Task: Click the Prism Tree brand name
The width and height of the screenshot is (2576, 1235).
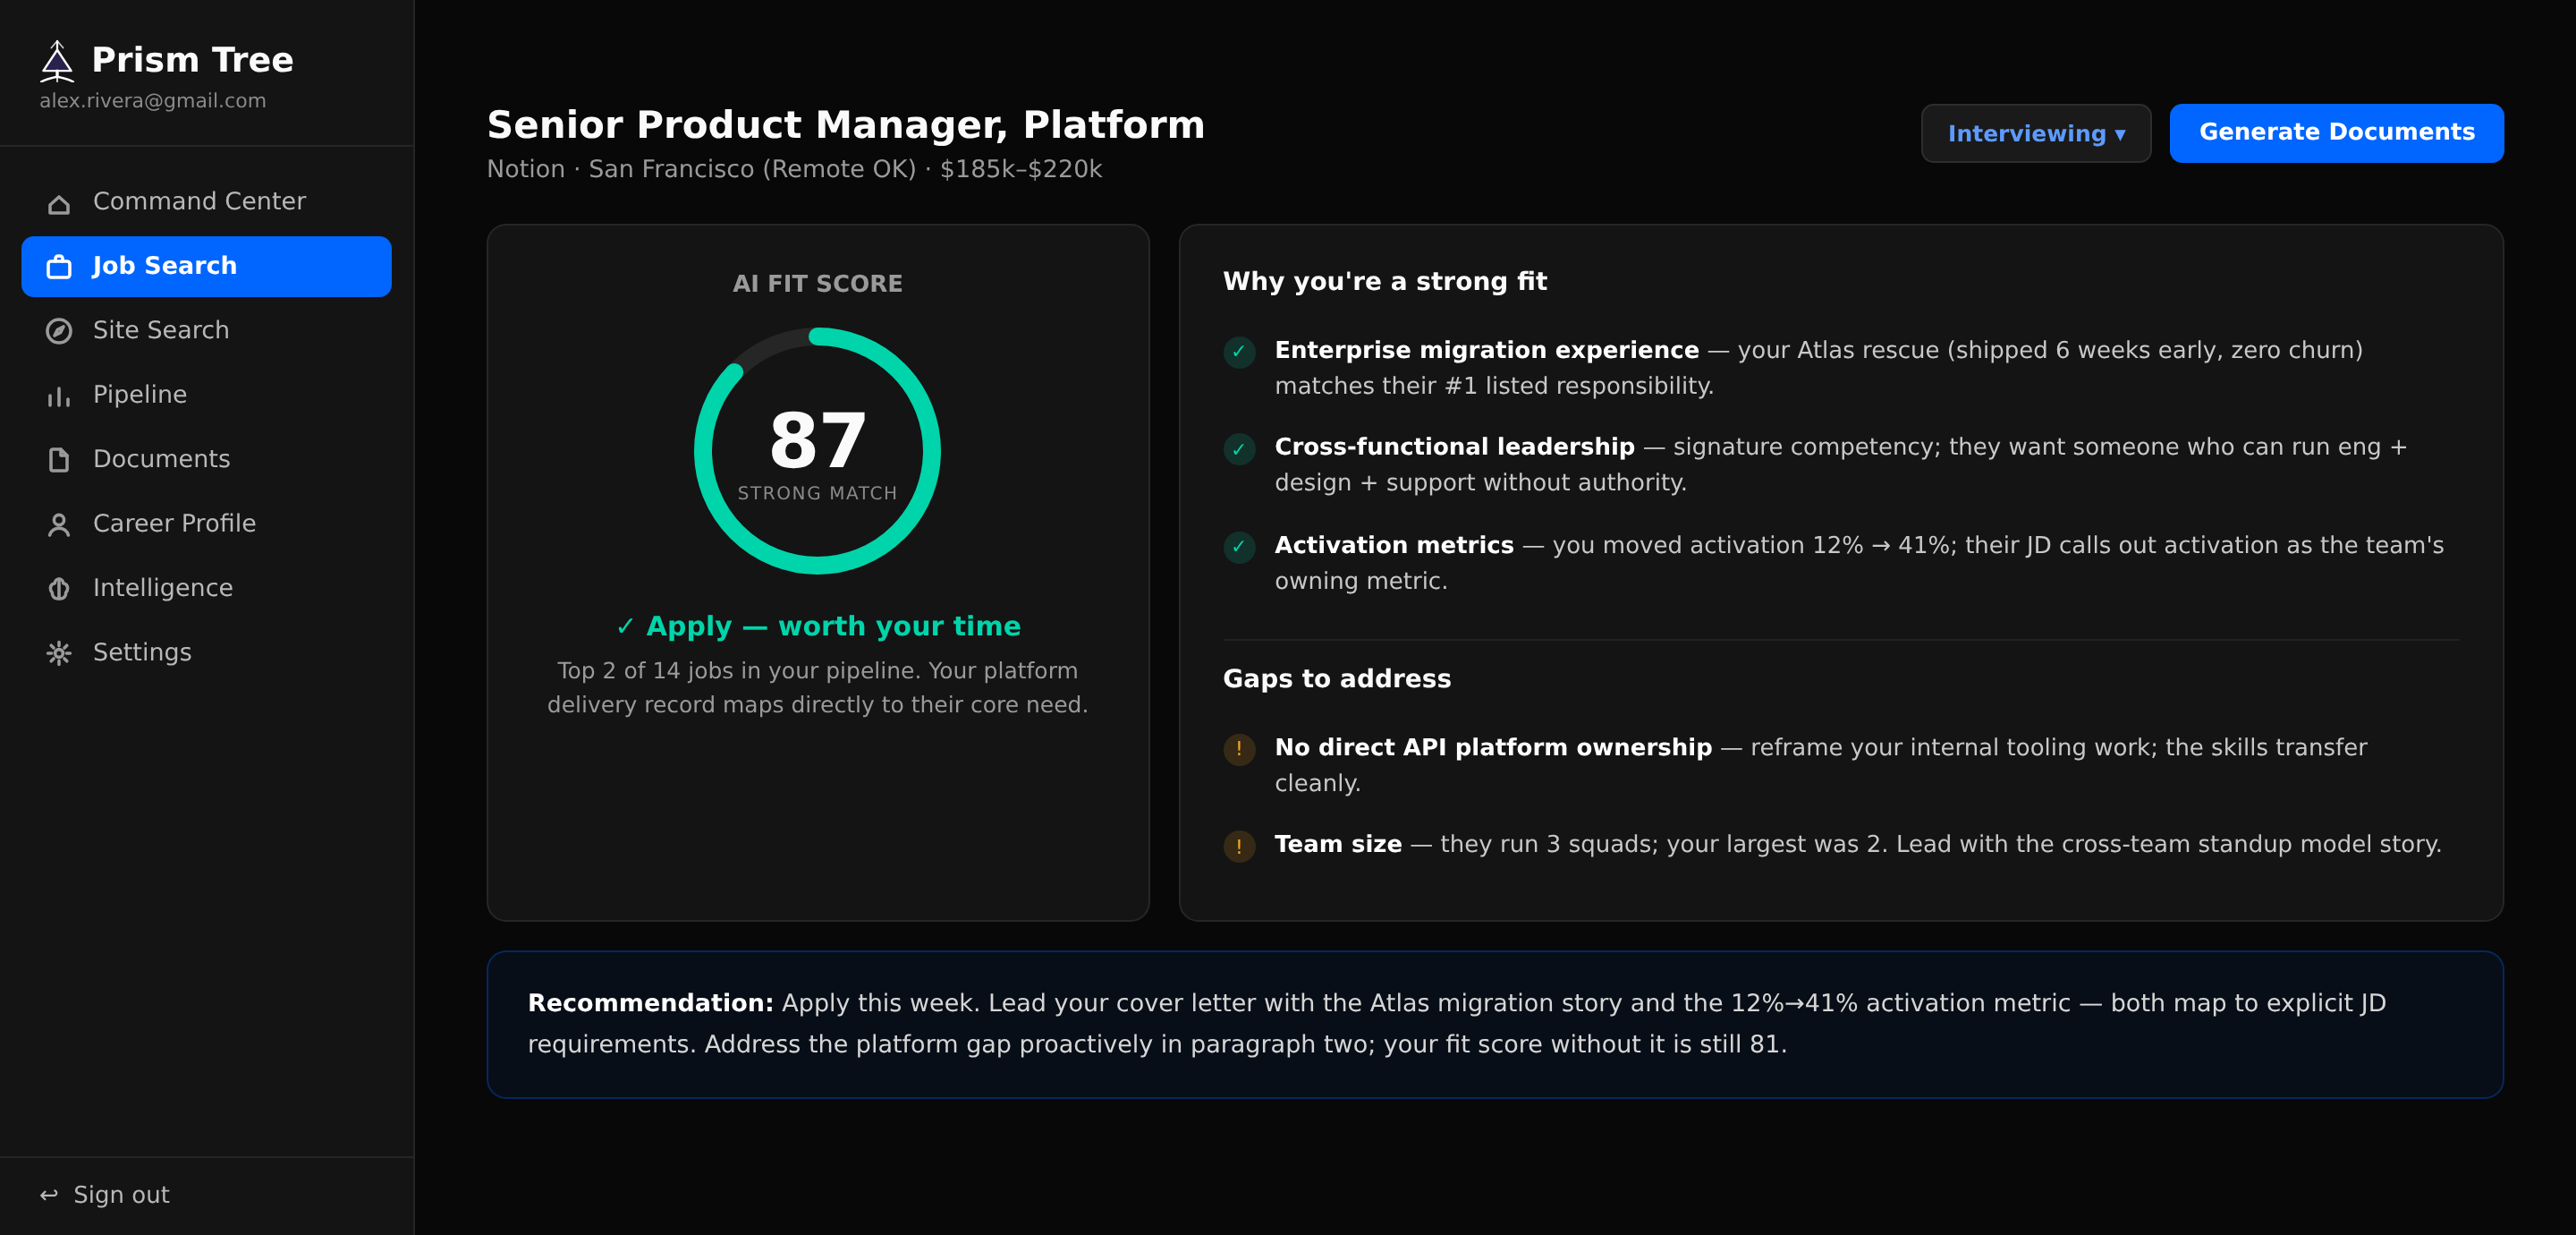Action: coord(192,60)
